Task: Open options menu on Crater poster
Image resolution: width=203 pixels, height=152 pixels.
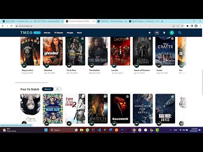Action: 173,38
